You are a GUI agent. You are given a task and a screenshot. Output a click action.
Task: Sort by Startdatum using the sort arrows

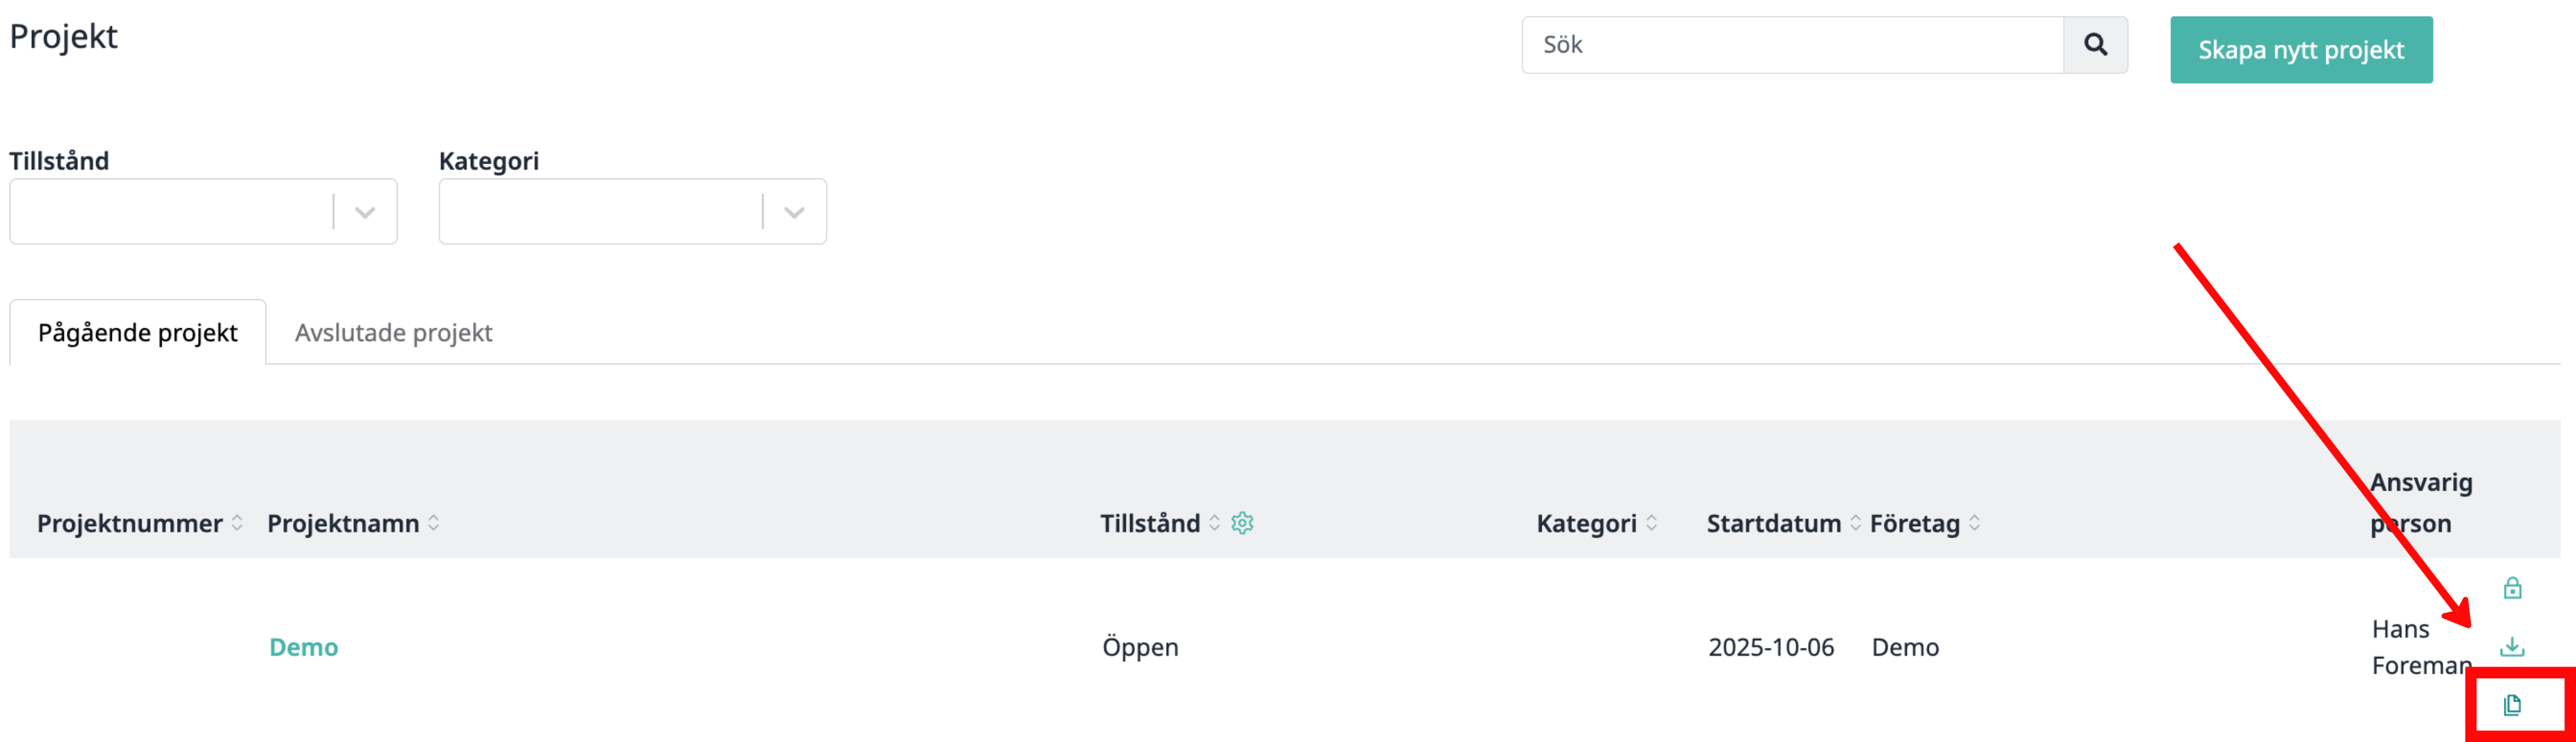pyautogui.click(x=1855, y=523)
